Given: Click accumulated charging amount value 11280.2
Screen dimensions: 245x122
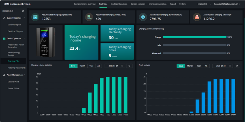Looking at the screenshot, I should pyautogui.click(x=209, y=19).
